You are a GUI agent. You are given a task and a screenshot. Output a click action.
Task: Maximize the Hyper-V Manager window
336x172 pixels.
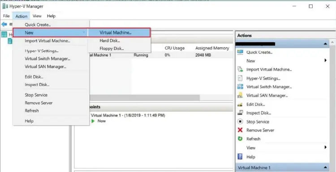311,6
